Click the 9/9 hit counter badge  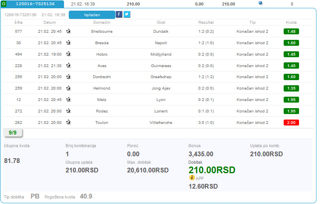coord(13,133)
